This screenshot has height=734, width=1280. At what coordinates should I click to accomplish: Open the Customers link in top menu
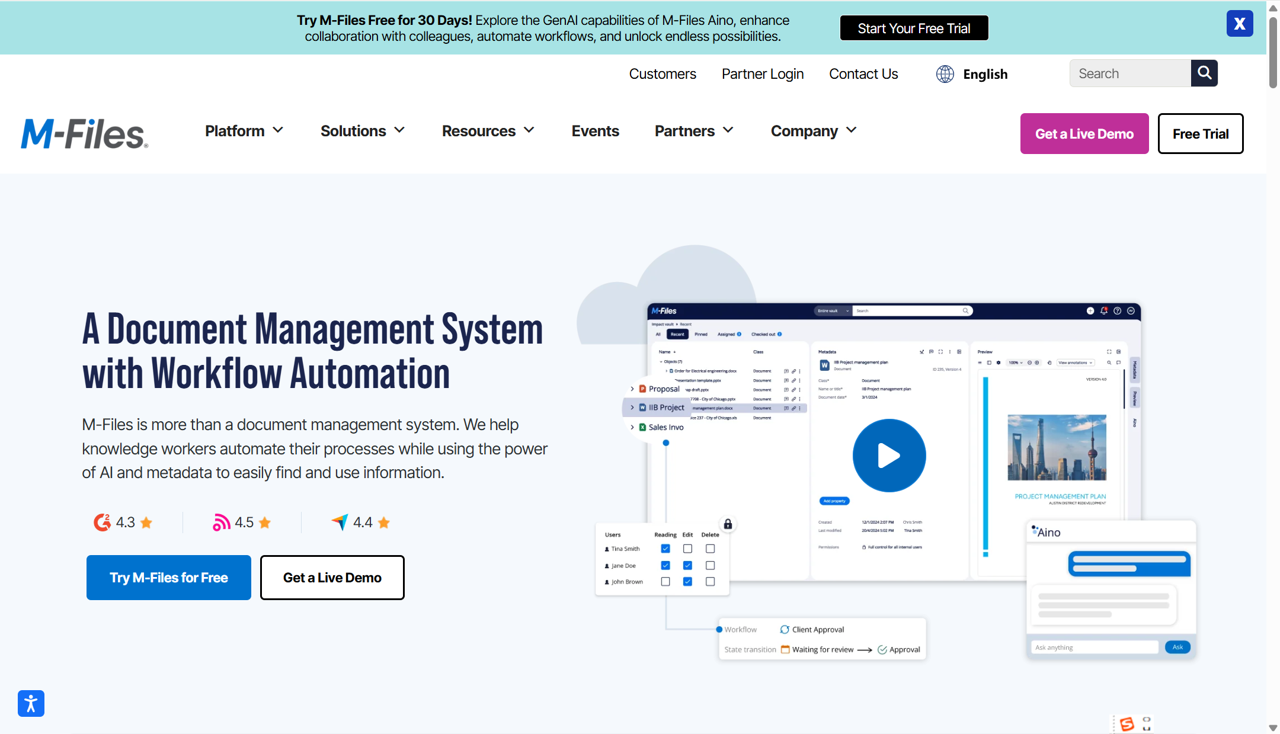[x=662, y=74]
